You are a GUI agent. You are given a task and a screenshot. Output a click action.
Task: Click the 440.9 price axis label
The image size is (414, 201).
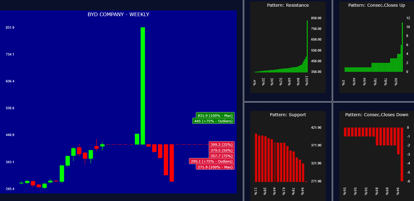point(10,135)
